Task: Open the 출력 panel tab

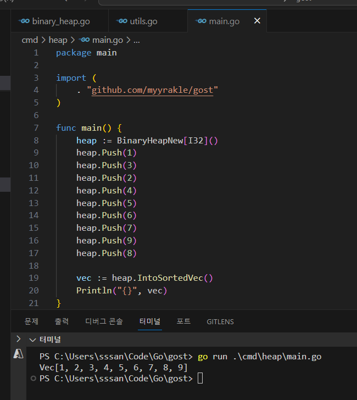Action: tap(62, 321)
